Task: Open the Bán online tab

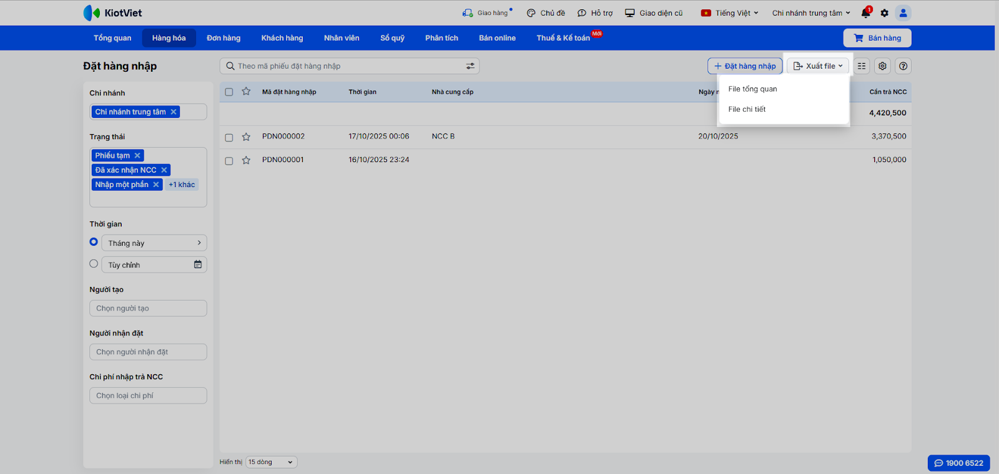Action: 497,38
